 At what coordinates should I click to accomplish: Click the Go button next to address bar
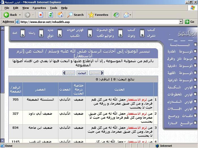[190, 22]
